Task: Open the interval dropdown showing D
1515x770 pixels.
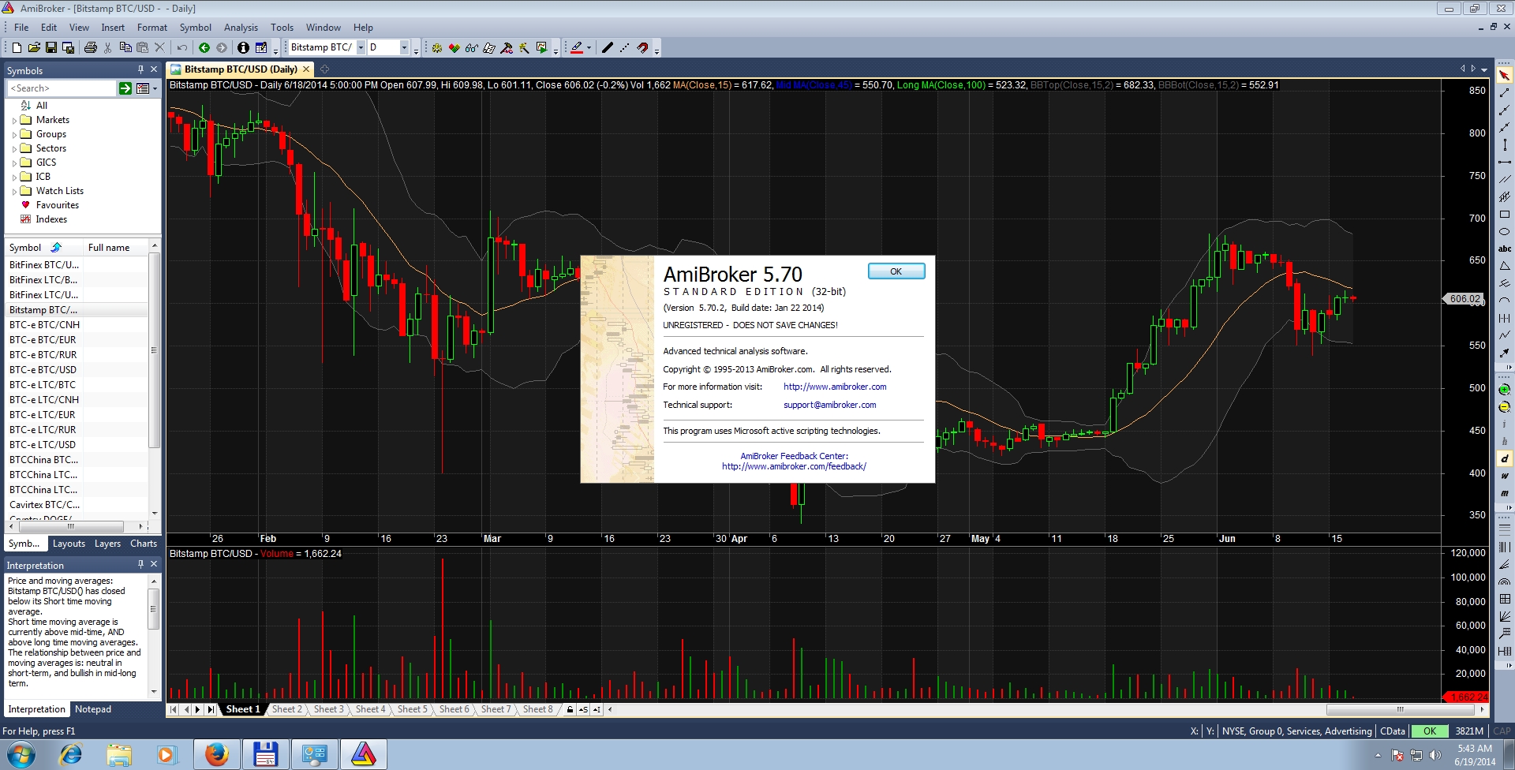Action: click(404, 47)
